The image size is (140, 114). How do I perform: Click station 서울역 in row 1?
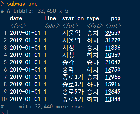(x=71, y=33)
